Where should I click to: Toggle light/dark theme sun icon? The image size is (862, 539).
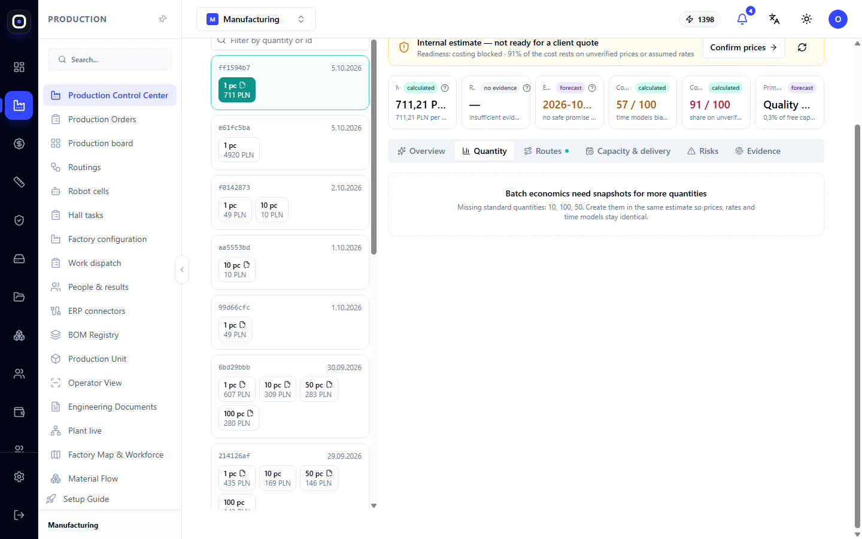[x=806, y=19]
